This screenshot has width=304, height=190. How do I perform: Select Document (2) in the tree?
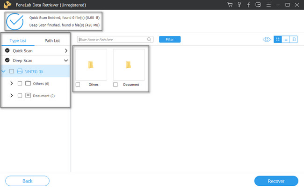click(x=43, y=96)
